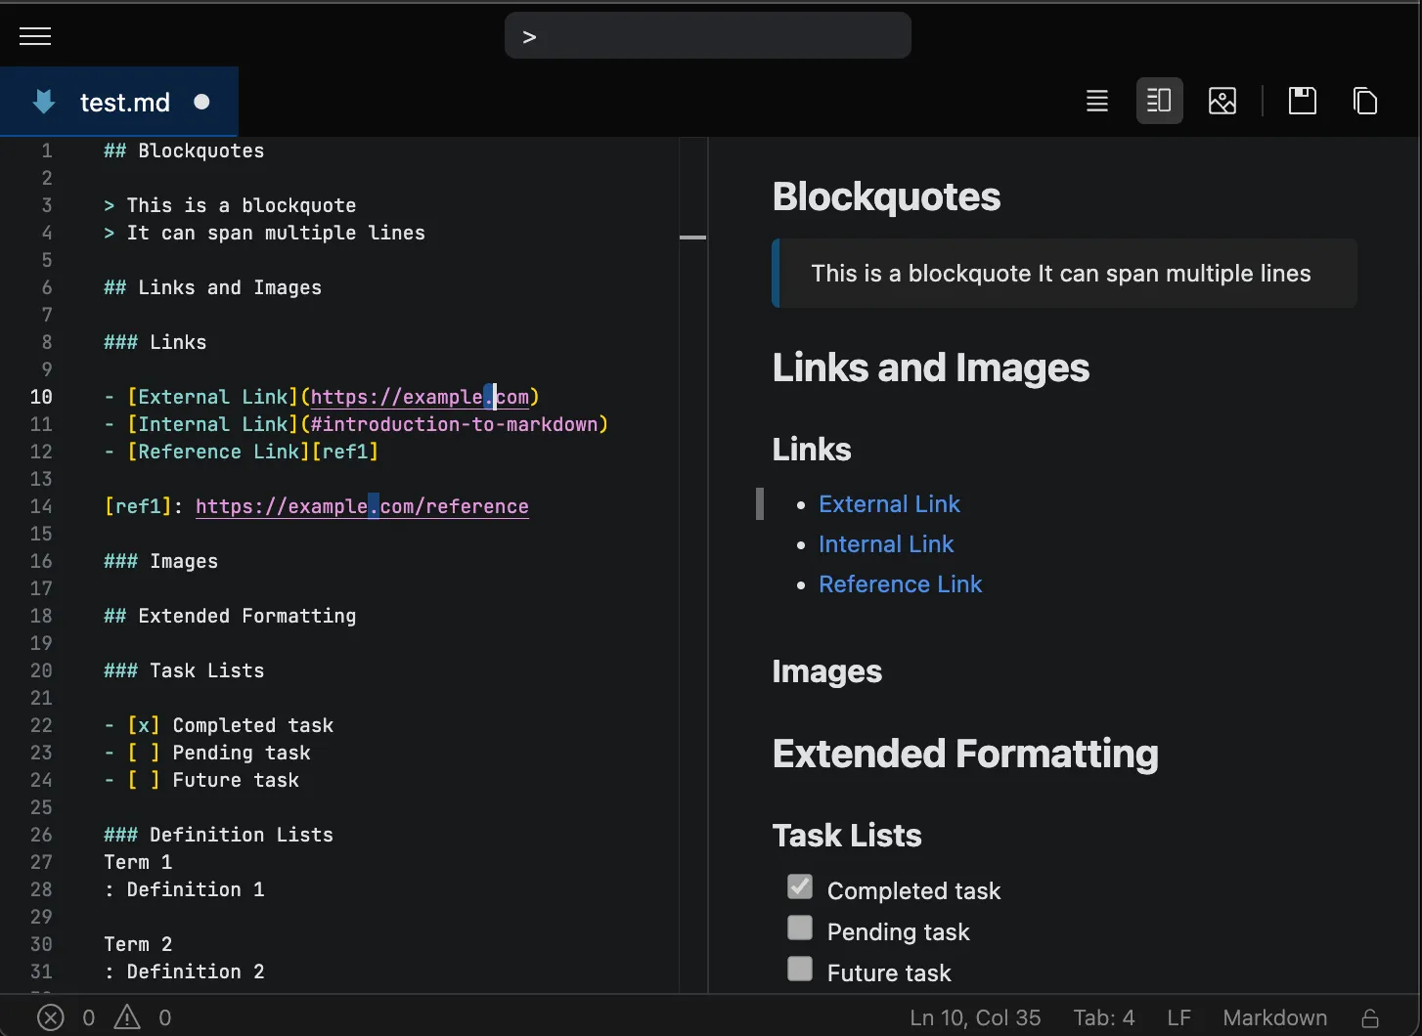Toggle split editor and preview view
1422x1036 pixels.
1159,101
